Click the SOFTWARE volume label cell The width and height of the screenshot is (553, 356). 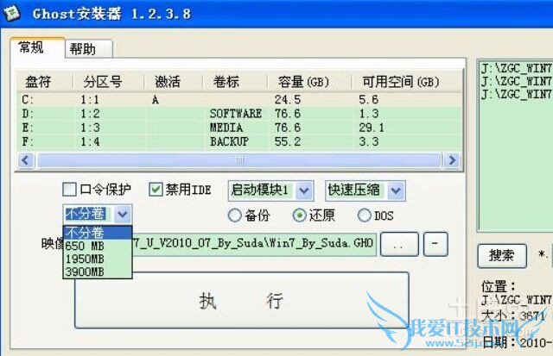pyautogui.click(x=236, y=114)
